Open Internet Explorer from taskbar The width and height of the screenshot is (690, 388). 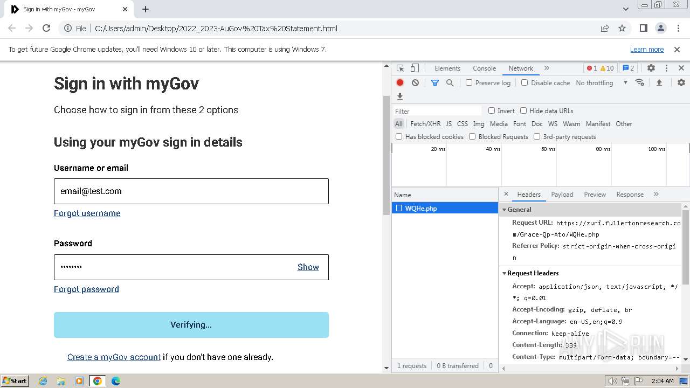[43, 381]
